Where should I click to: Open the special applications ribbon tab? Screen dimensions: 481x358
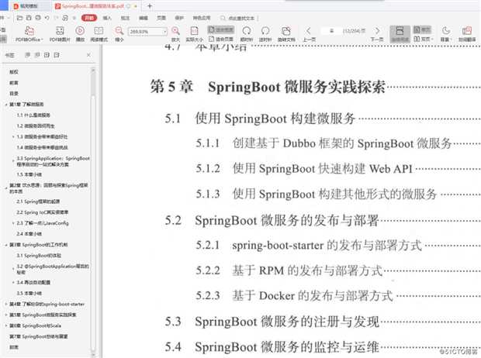[202, 18]
